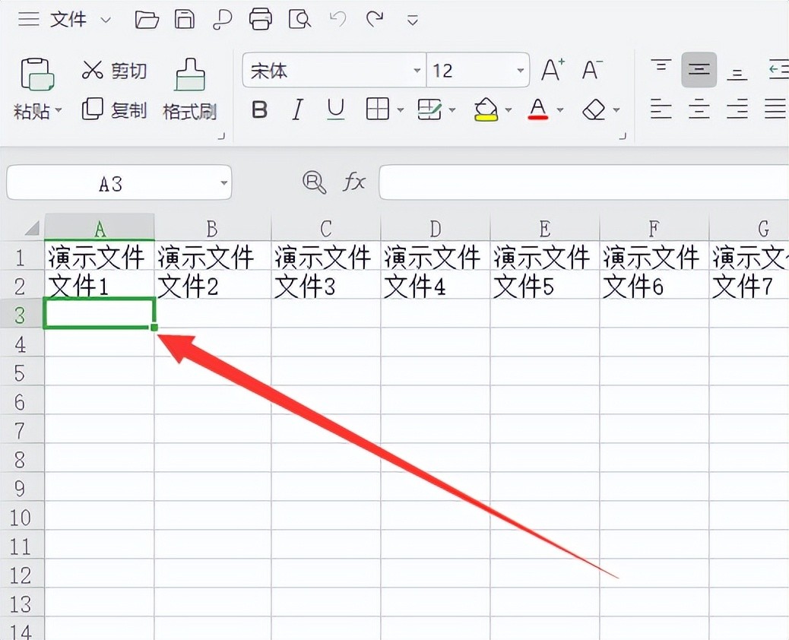Click the Print icon
The image size is (789, 640).
tap(261, 19)
